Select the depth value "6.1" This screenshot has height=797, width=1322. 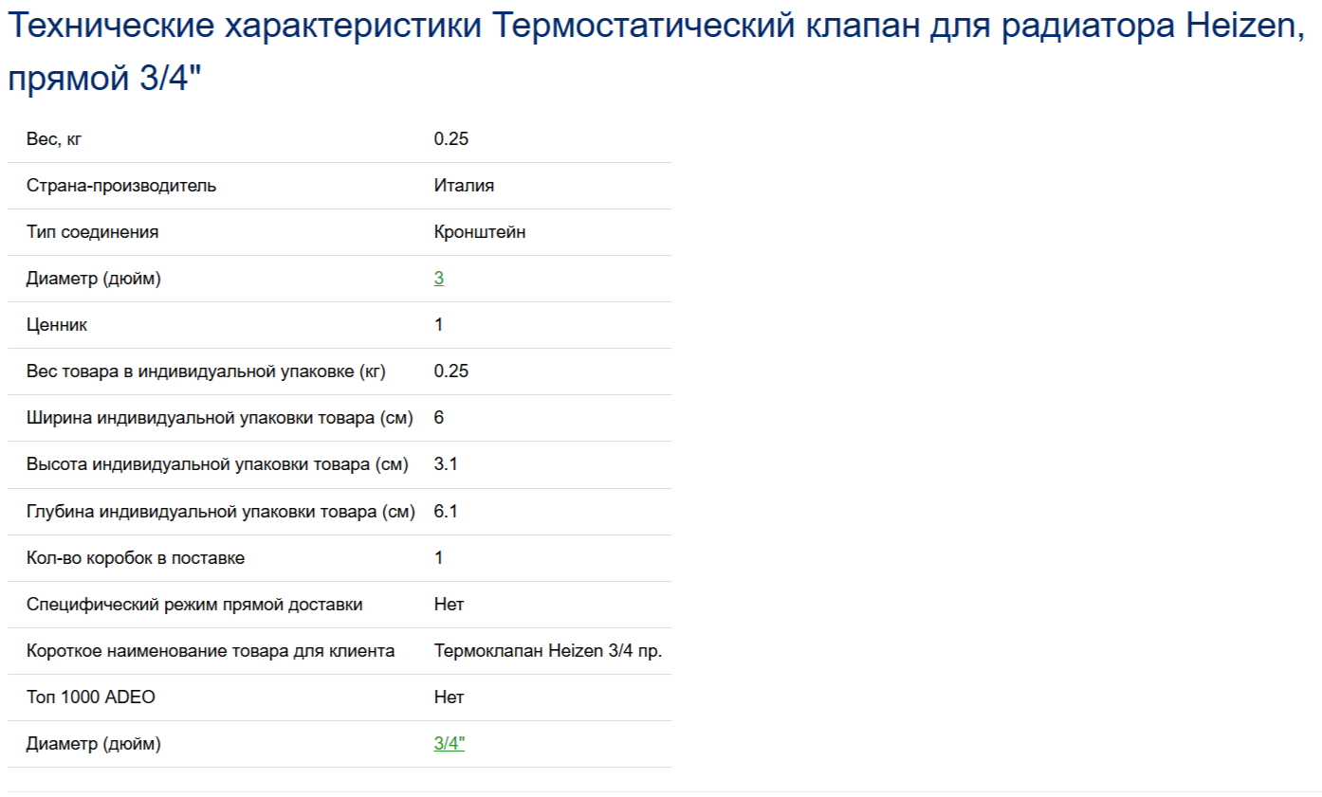[447, 512]
